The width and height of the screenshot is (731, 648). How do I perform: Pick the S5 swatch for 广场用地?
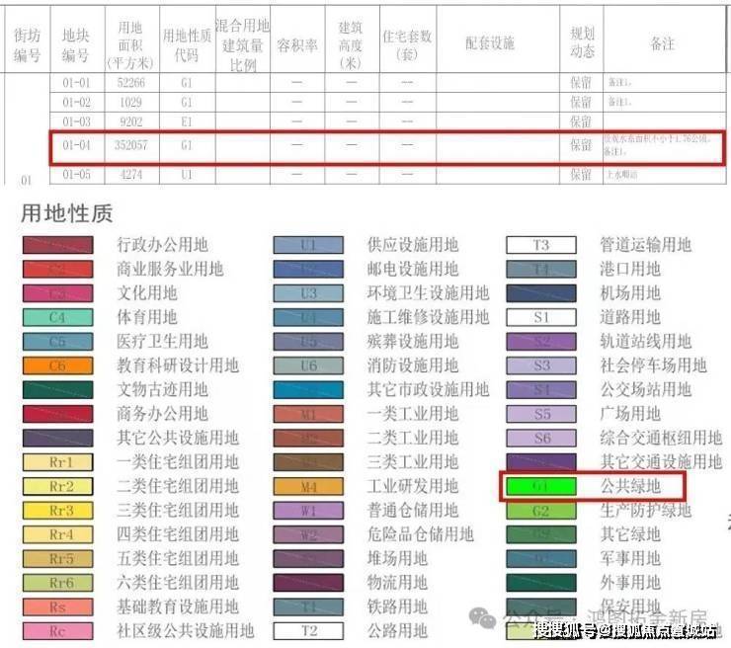(x=541, y=414)
